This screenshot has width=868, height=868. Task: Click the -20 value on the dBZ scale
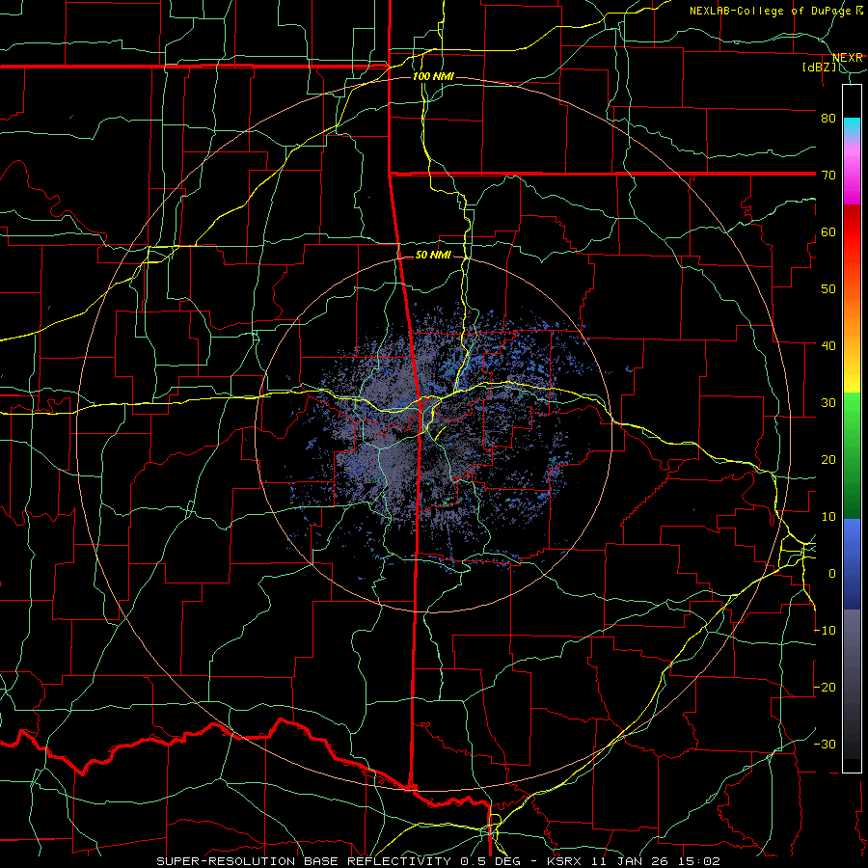click(x=825, y=687)
